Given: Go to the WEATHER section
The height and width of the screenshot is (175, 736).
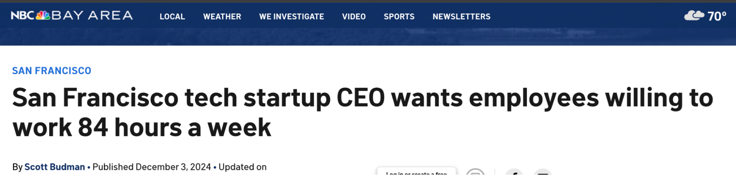Looking at the screenshot, I should [x=222, y=17].
